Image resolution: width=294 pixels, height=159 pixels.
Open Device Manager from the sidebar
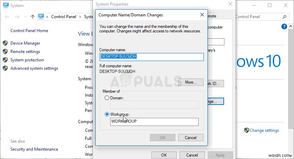pyautogui.click(x=25, y=43)
